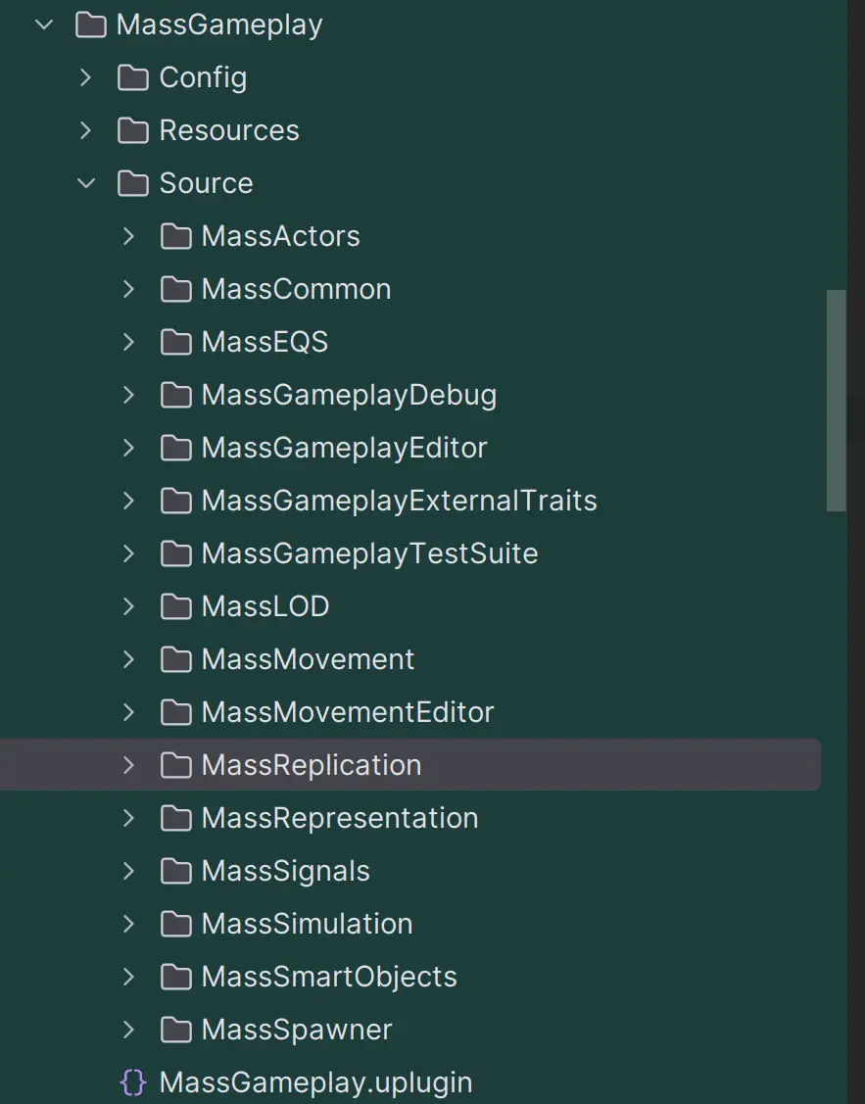Click the Source folder icon
The height and width of the screenshot is (1104, 865).
click(132, 183)
